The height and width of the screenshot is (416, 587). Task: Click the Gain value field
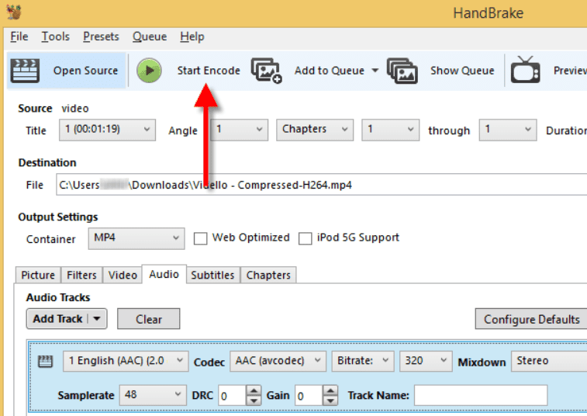pyautogui.click(x=309, y=395)
